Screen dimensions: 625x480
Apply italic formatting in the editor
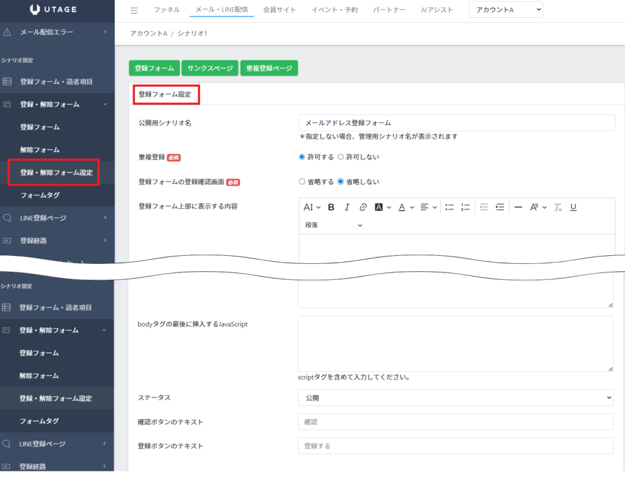pos(347,207)
